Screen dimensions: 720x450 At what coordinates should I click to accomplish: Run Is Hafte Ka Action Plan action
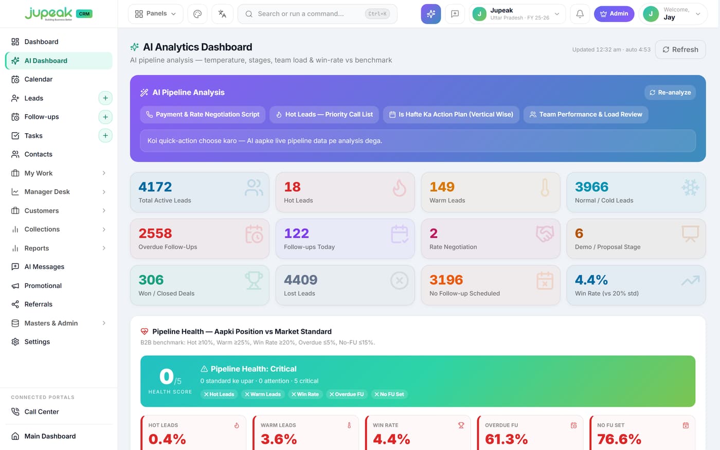[451, 114]
